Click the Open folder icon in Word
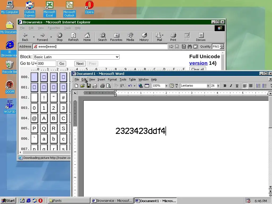This screenshot has height=204, width=272. tap(82, 86)
